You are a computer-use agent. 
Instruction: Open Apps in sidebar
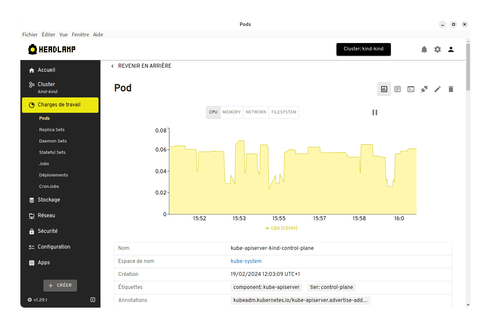(60, 263)
